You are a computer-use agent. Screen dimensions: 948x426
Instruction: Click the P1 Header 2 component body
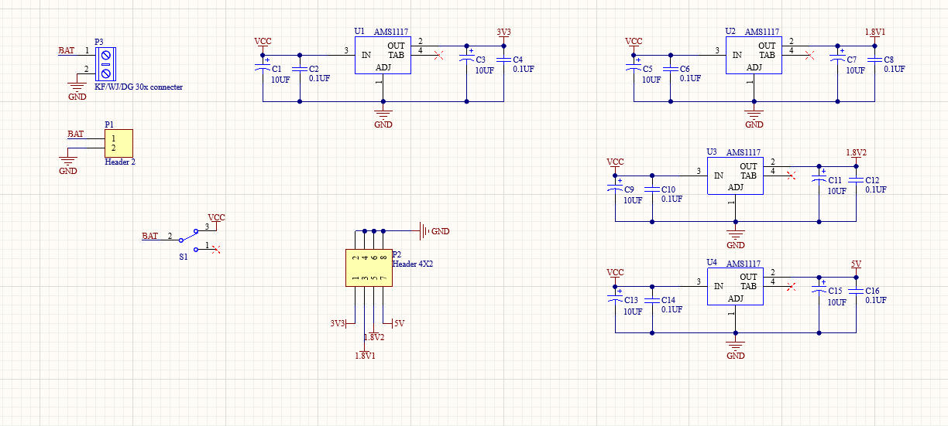click(x=119, y=143)
